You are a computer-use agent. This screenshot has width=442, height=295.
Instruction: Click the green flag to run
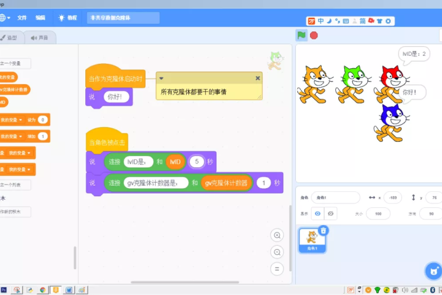pos(301,35)
